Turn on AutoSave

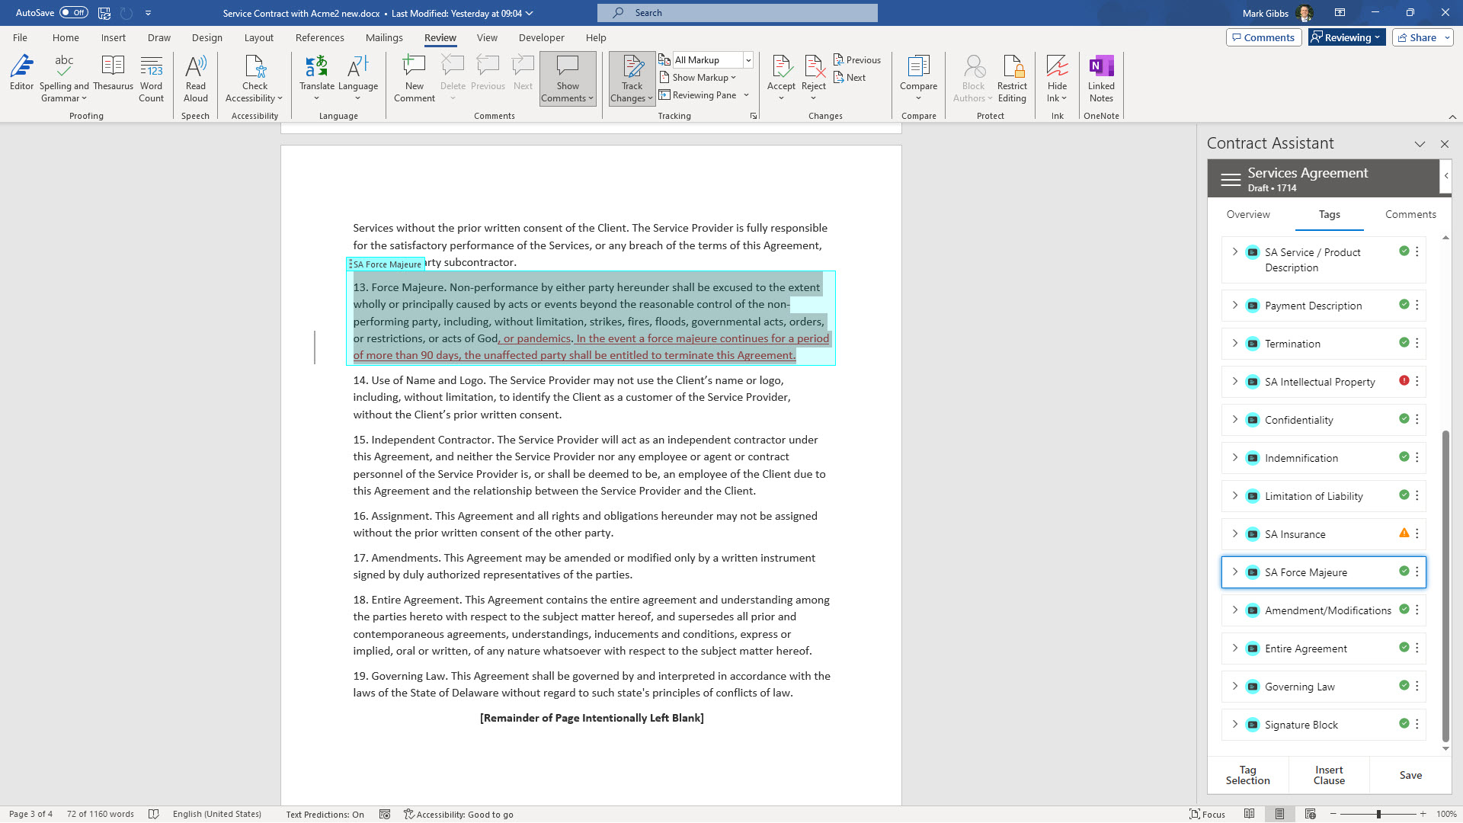tap(72, 12)
